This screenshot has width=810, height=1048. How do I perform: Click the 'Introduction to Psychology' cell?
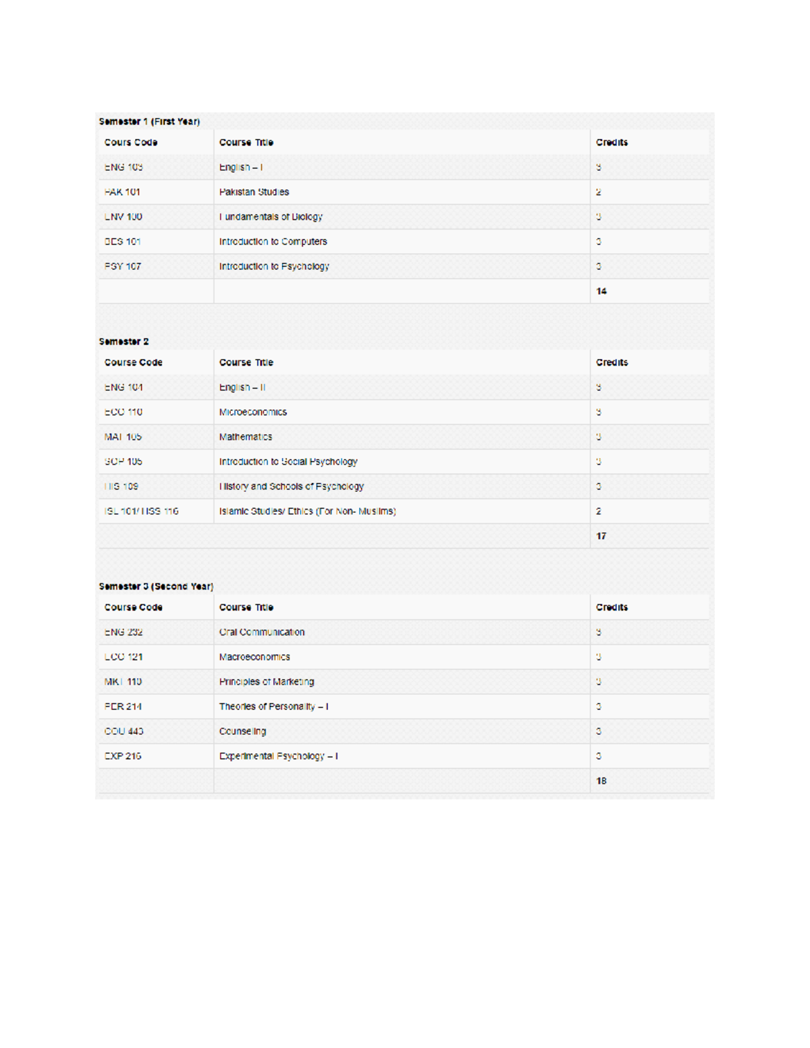point(274,267)
